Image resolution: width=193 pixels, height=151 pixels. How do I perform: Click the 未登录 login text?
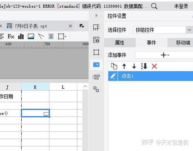click(x=181, y=6)
